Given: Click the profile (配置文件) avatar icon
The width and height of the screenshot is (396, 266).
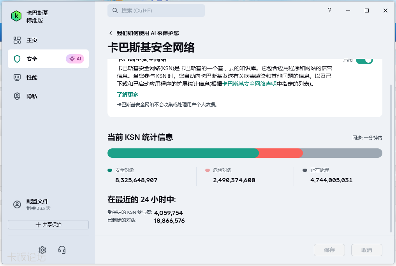Looking at the screenshot, I should point(17,204).
